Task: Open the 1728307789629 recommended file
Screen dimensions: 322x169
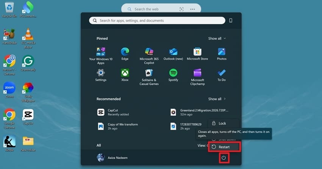Action: coord(186,126)
